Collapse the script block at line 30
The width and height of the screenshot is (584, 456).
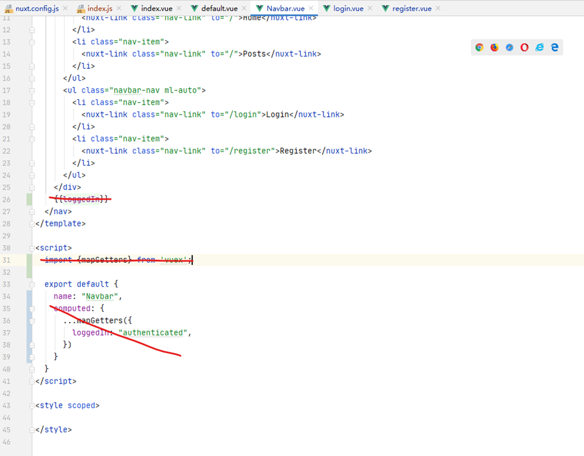tap(32, 248)
